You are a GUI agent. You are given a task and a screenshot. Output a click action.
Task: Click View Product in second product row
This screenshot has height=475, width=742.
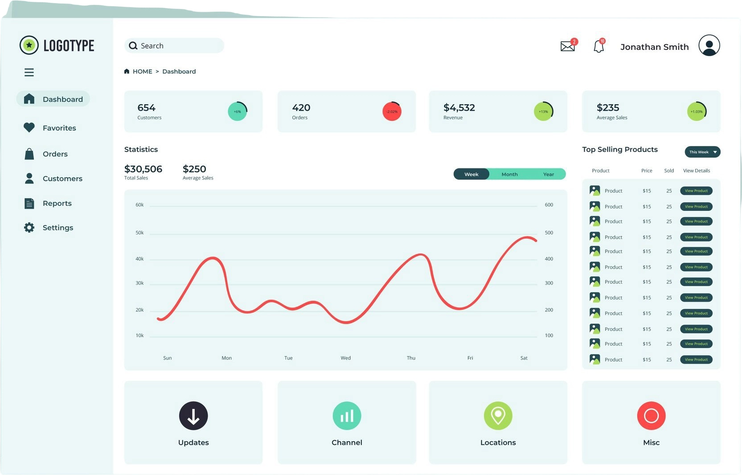tap(696, 207)
